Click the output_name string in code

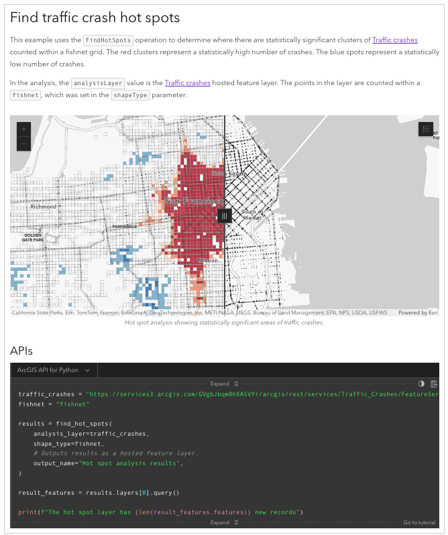129,463
